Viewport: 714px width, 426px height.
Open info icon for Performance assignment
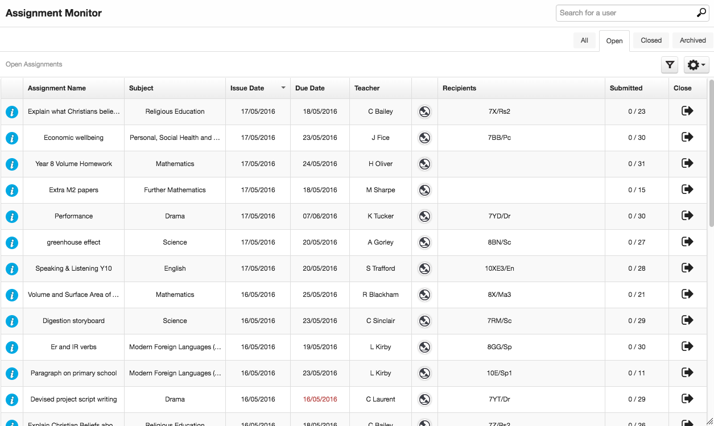coord(12,217)
